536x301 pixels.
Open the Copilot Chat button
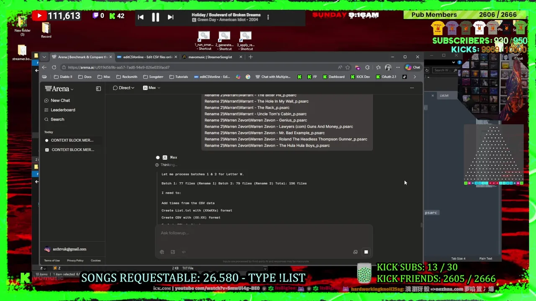coord(412,67)
